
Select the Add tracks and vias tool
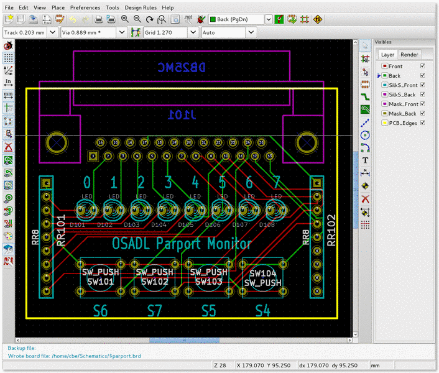pyautogui.click(x=365, y=97)
